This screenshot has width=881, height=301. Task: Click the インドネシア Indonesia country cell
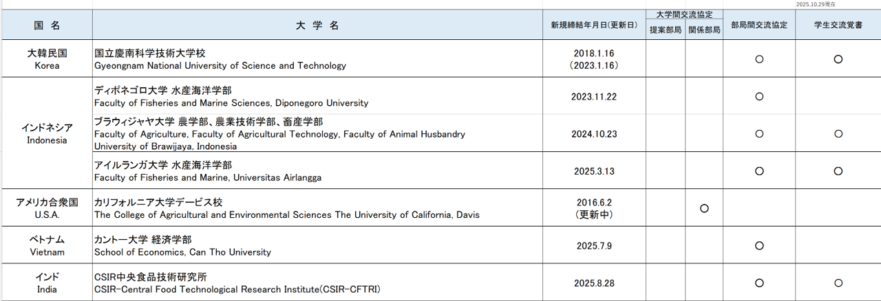point(47,134)
